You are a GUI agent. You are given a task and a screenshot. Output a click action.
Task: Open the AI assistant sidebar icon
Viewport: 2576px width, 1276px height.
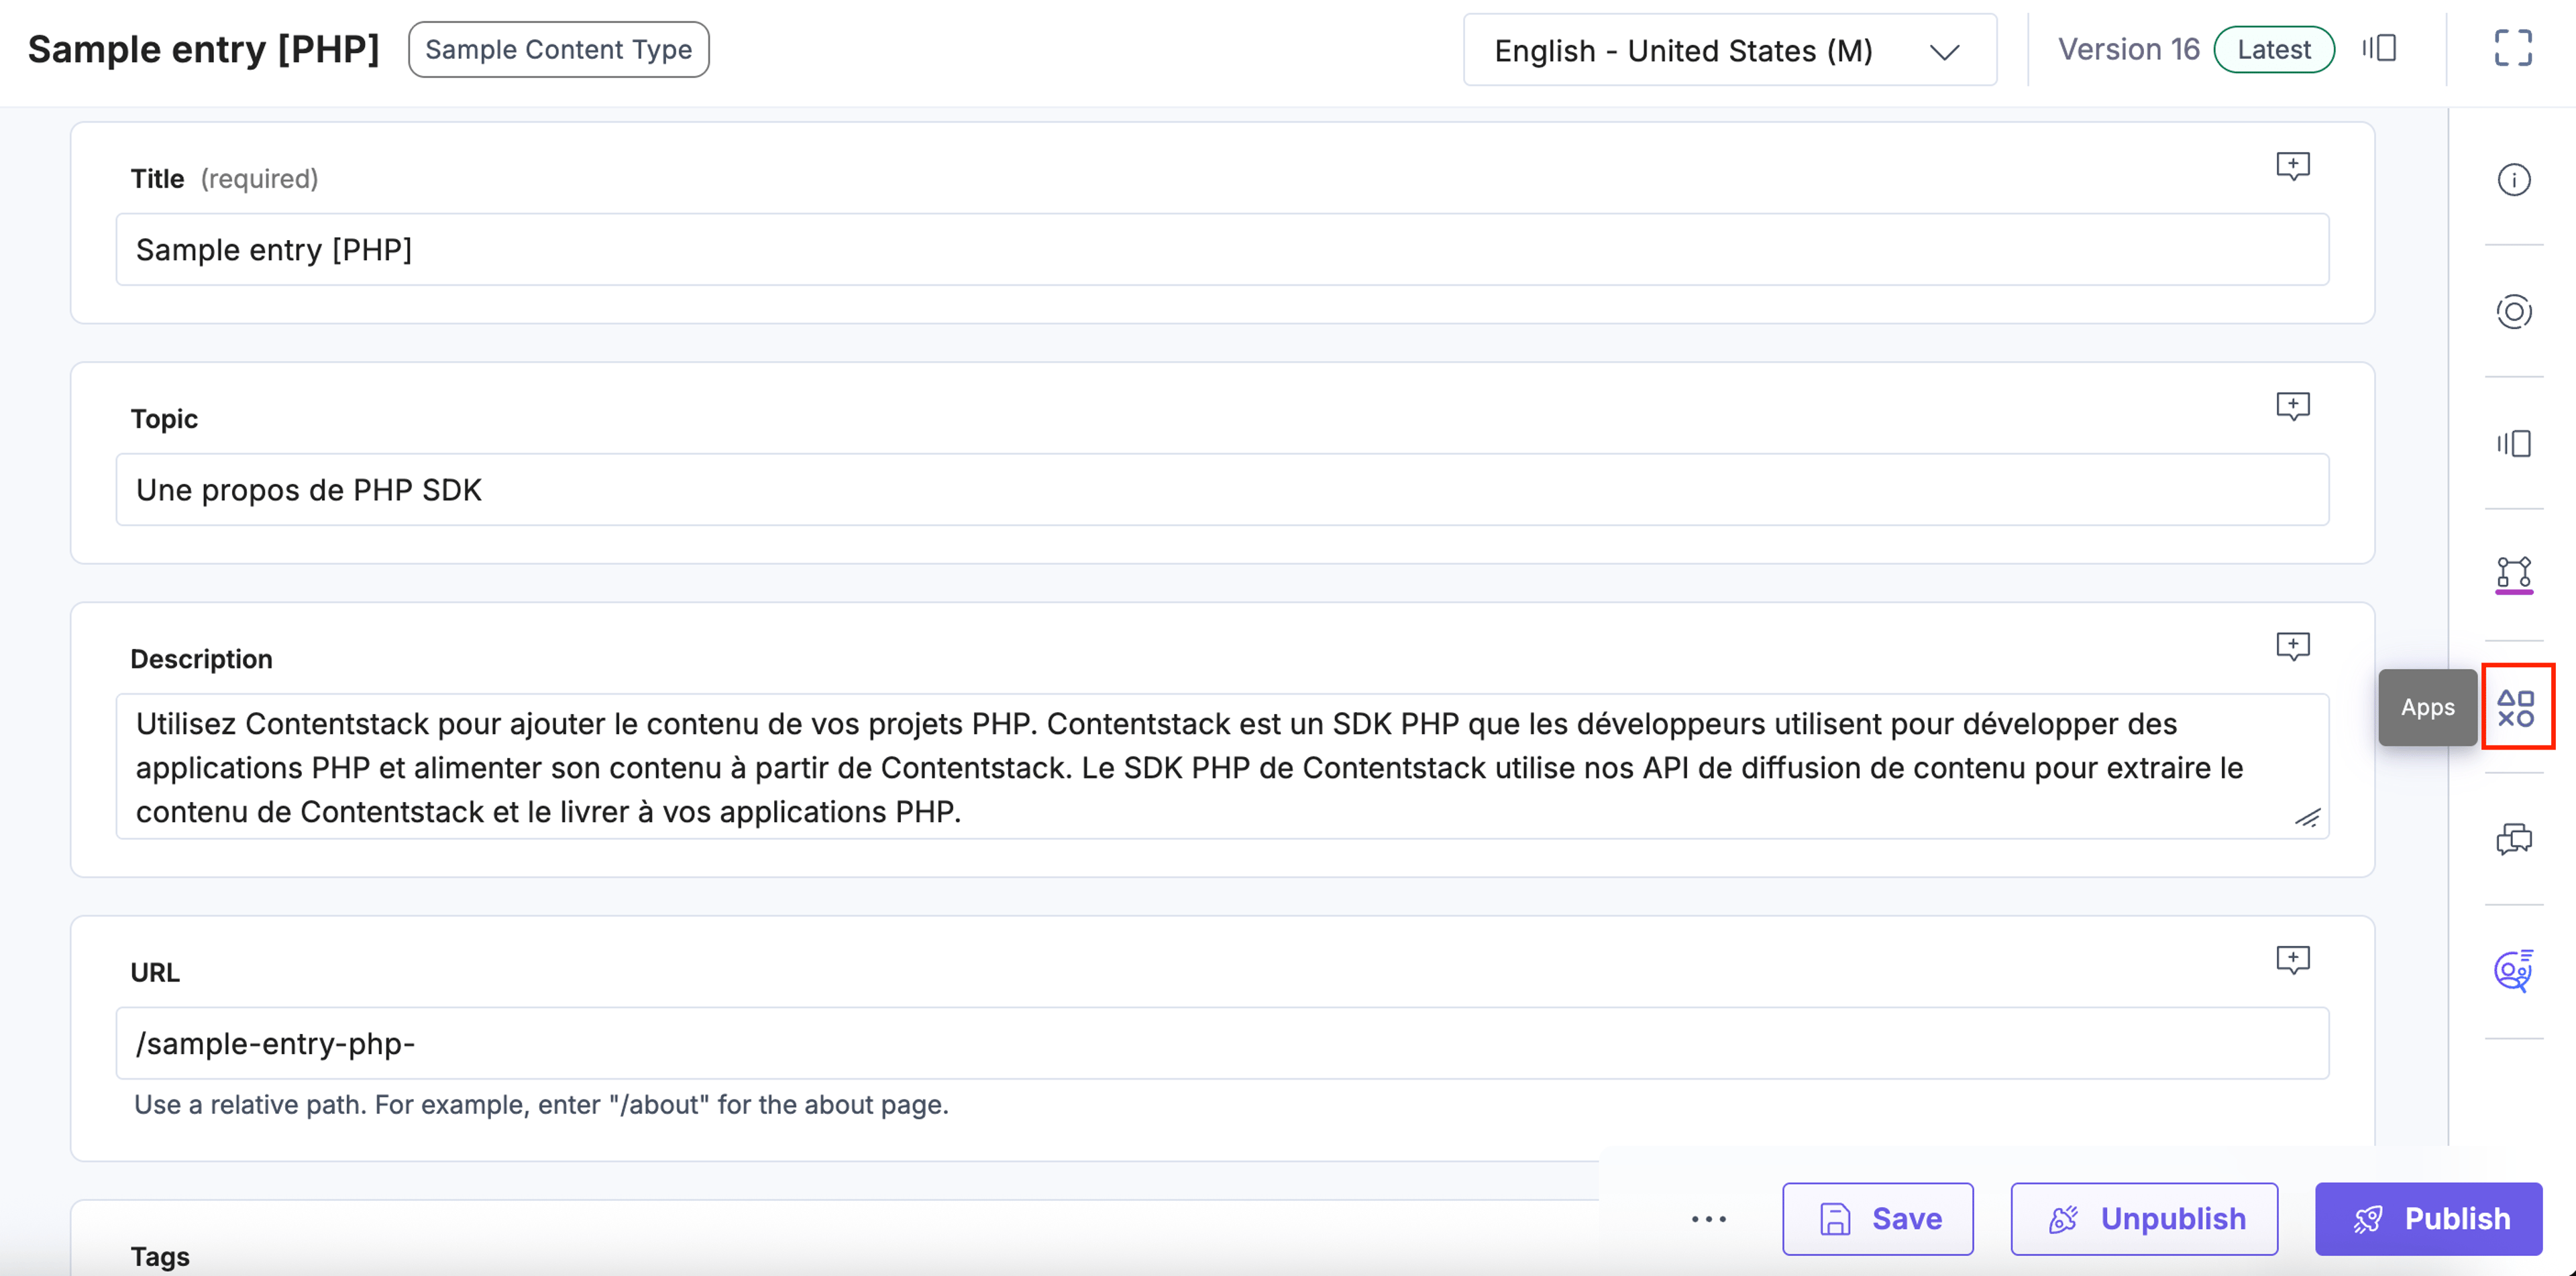(2513, 970)
